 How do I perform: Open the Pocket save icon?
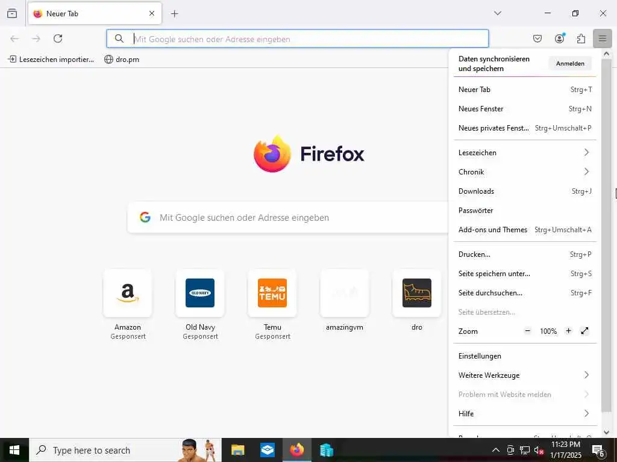(537, 38)
